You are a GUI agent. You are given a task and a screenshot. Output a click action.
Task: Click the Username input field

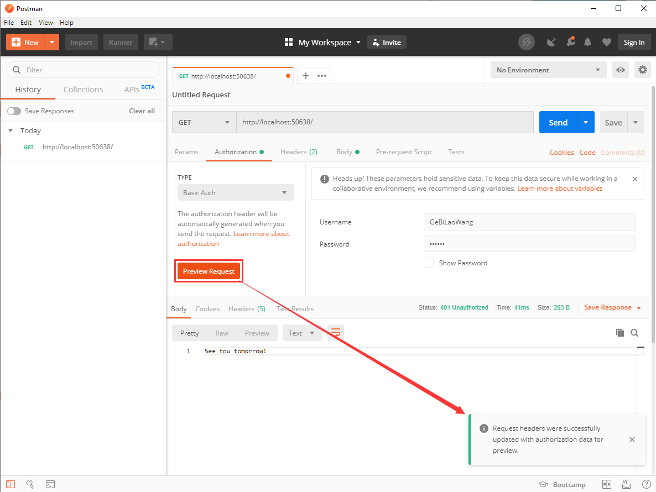click(x=529, y=222)
